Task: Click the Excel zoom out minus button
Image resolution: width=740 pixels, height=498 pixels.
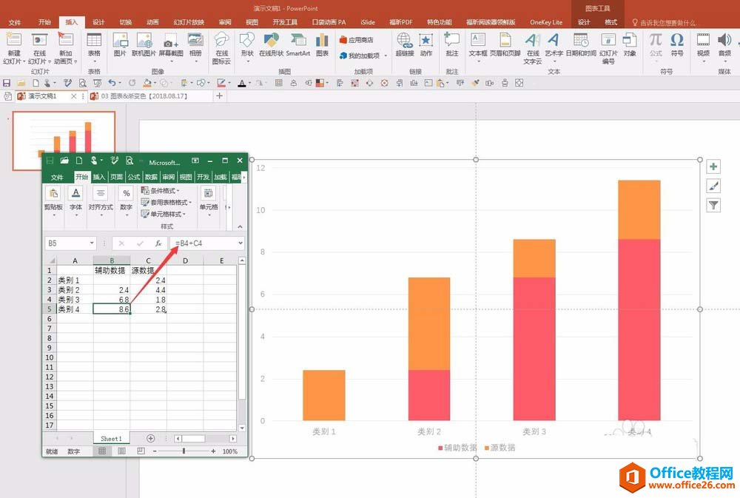Action: 155,451
